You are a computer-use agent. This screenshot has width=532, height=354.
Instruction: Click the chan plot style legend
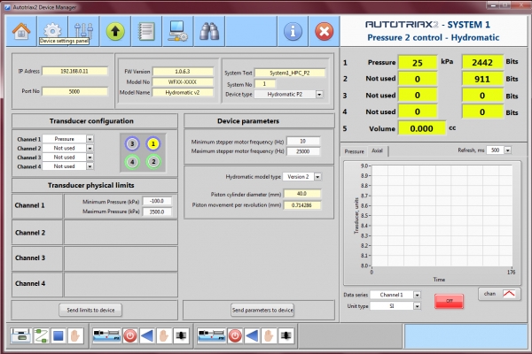pos(499,294)
